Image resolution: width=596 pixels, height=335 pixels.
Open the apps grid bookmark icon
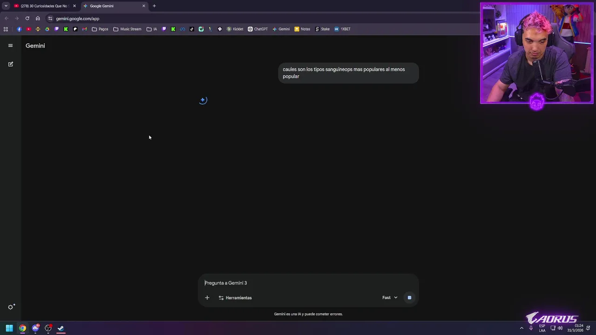point(6,29)
